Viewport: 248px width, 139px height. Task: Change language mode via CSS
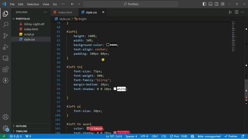164,136
